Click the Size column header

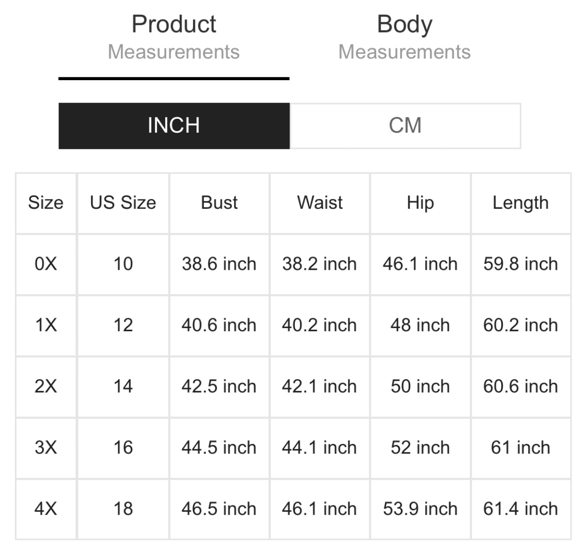point(46,203)
